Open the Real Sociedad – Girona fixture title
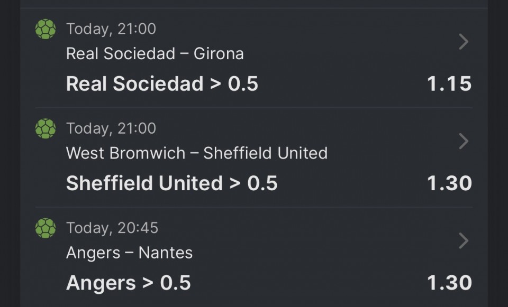The image size is (508, 307). tap(155, 53)
